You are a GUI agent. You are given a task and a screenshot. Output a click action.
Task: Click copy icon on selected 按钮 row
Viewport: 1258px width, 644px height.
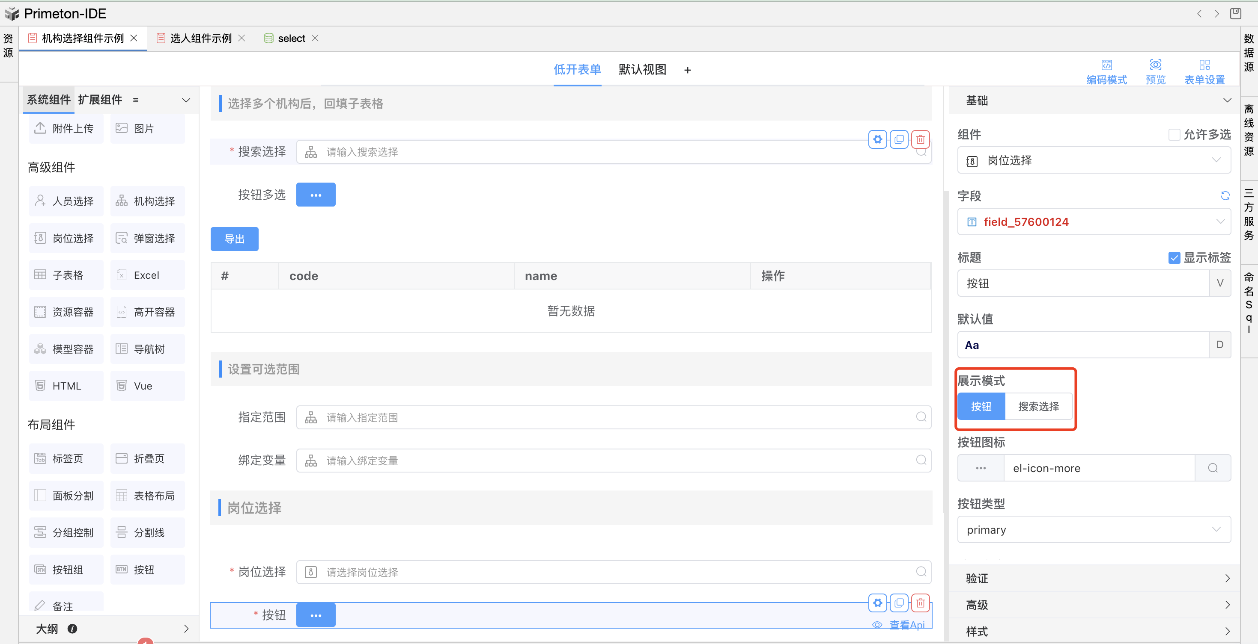tap(899, 603)
